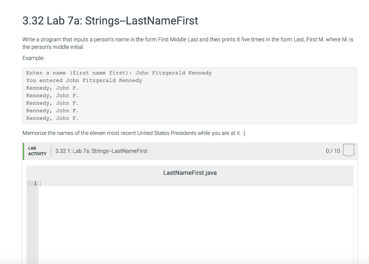369x264 pixels.
Task: Click the 3.32 Lab 7a page heading
Action: click(x=110, y=21)
